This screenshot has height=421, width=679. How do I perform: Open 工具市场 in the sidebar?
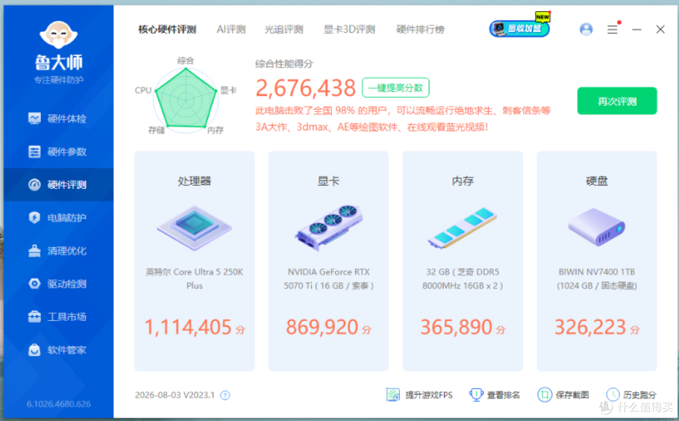point(58,317)
